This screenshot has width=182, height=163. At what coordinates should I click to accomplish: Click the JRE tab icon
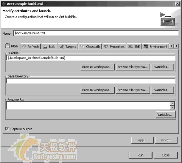click(130, 47)
